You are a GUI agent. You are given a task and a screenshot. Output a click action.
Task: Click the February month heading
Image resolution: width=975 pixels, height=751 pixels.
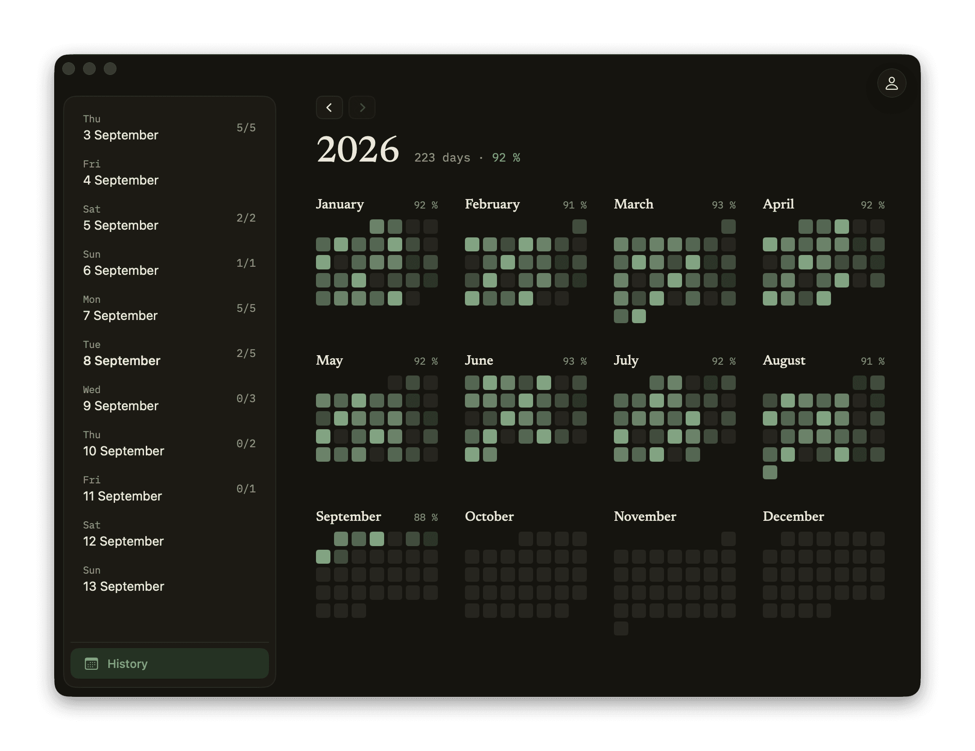click(492, 204)
